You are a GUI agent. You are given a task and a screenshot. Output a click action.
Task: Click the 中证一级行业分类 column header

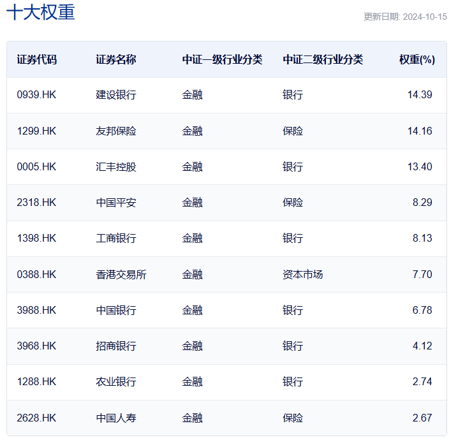click(222, 59)
